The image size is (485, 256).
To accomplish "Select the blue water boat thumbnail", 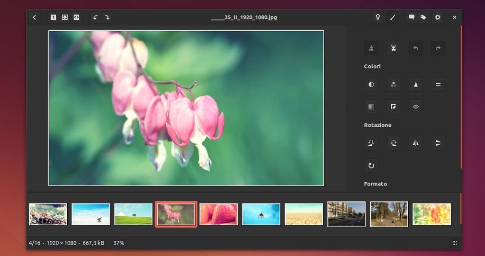I will pos(261,214).
